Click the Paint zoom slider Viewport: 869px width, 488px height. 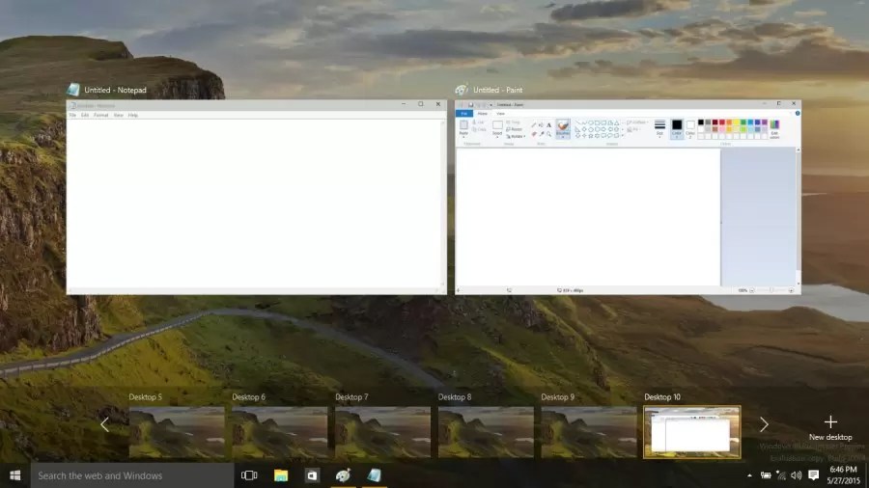tap(771, 290)
